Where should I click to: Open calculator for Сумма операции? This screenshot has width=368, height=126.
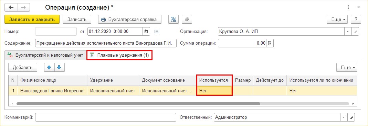pyautogui.click(x=270, y=43)
